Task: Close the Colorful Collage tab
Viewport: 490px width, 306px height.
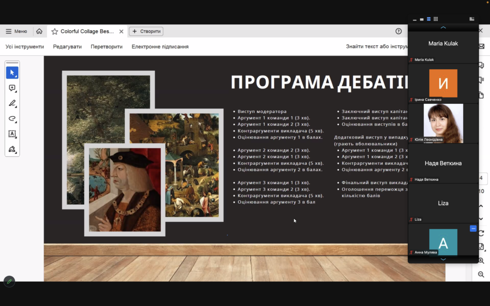Action: click(x=121, y=32)
